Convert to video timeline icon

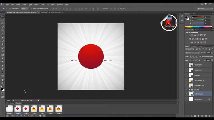click(x=7, y=116)
